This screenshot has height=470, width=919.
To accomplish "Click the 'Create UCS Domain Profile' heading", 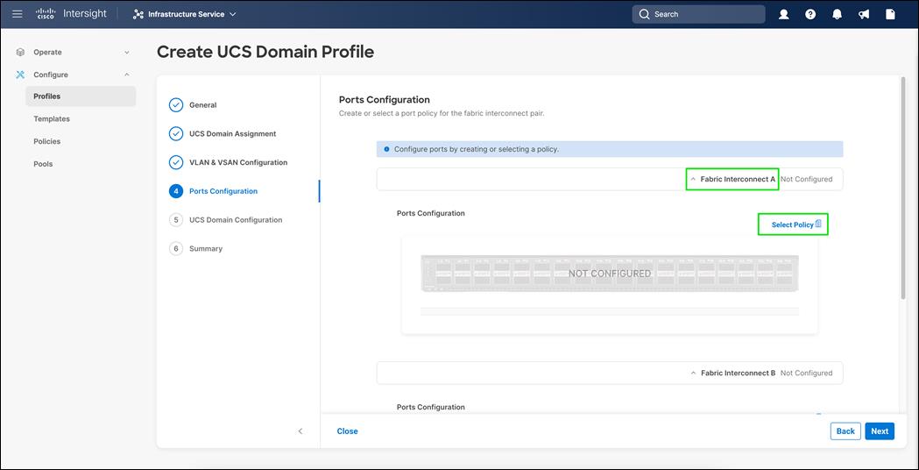I will [265, 52].
